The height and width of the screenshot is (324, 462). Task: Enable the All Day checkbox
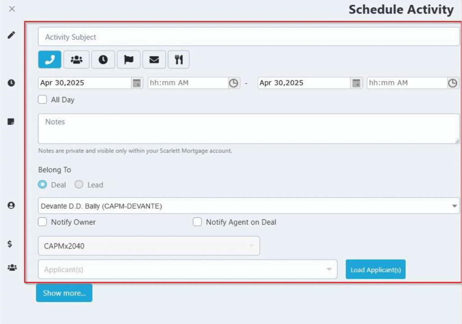click(42, 100)
